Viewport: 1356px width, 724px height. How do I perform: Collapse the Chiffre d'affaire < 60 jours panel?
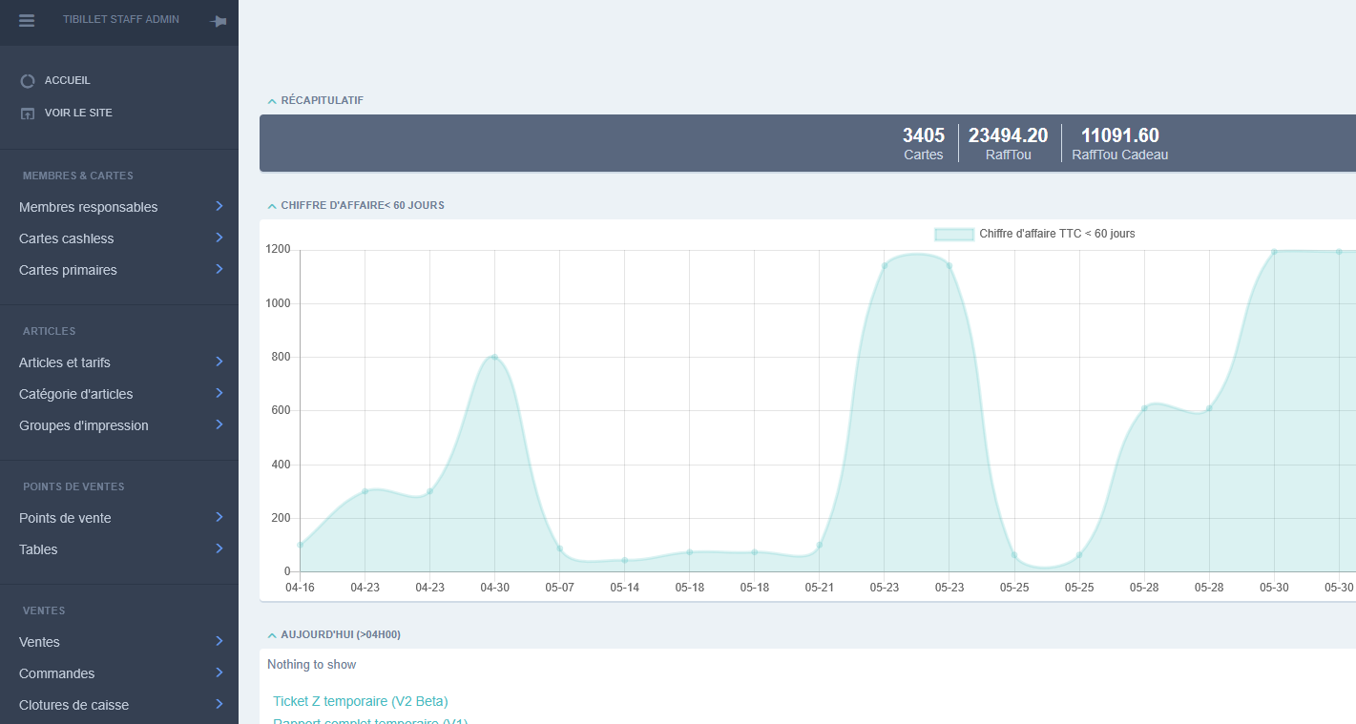tap(272, 206)
